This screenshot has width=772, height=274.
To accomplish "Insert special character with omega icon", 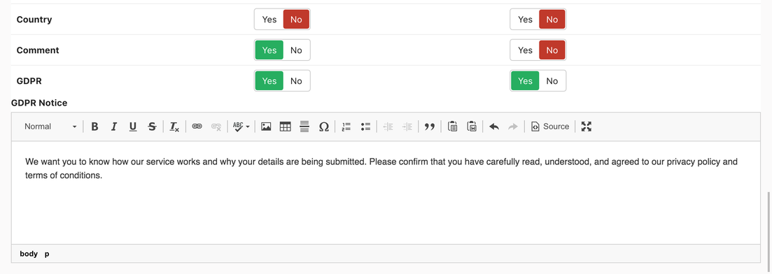I will [323, 127].
